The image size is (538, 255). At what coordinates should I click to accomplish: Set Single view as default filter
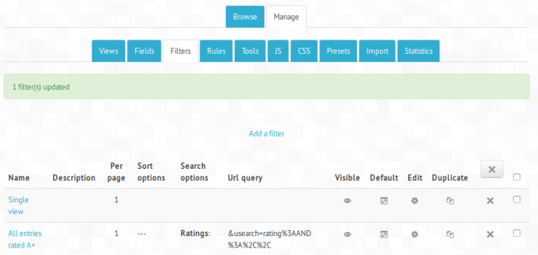(383, 201)
